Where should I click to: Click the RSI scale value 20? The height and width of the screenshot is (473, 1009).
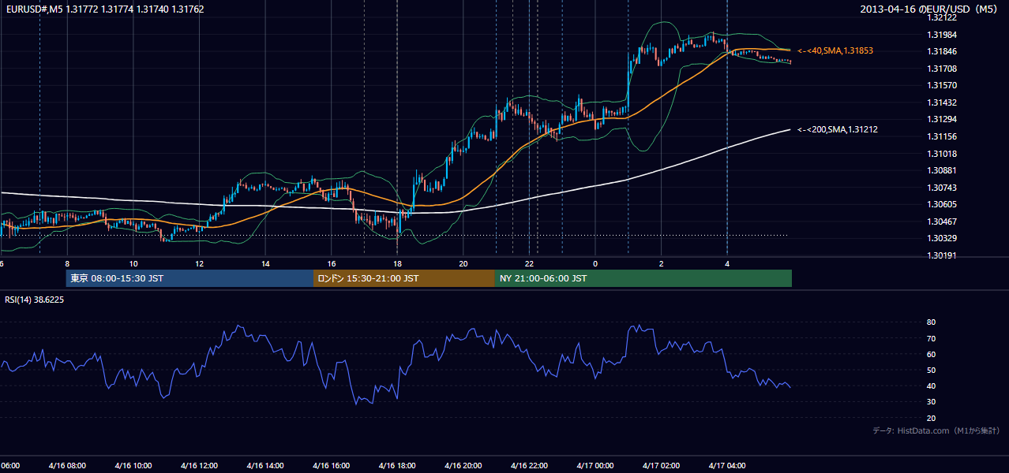tap(932, 418)
